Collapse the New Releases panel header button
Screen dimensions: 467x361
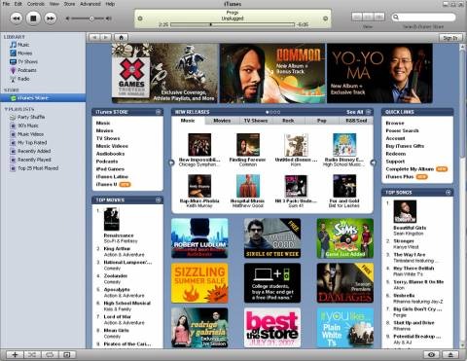pos(369,112)
